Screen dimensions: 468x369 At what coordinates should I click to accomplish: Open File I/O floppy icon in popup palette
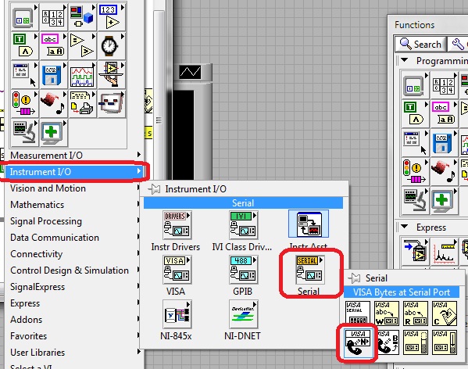(x=53, y=74)
